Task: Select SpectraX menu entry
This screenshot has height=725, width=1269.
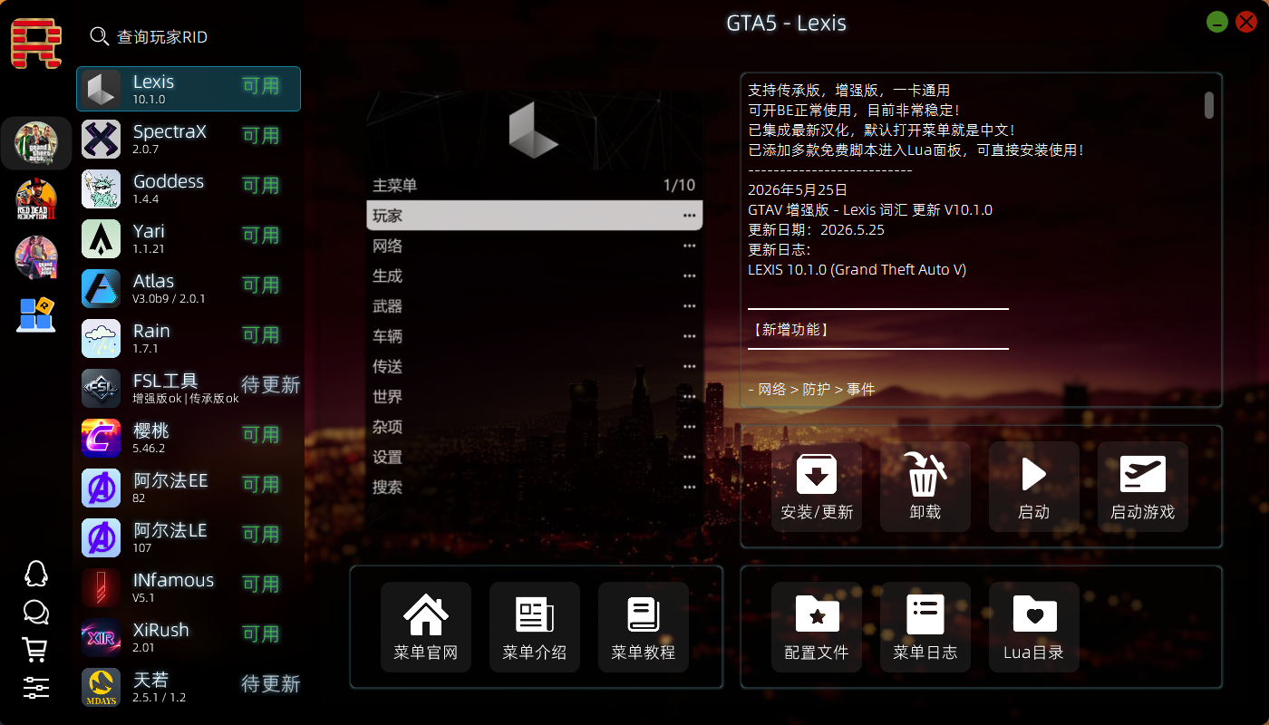Action: 189,139
